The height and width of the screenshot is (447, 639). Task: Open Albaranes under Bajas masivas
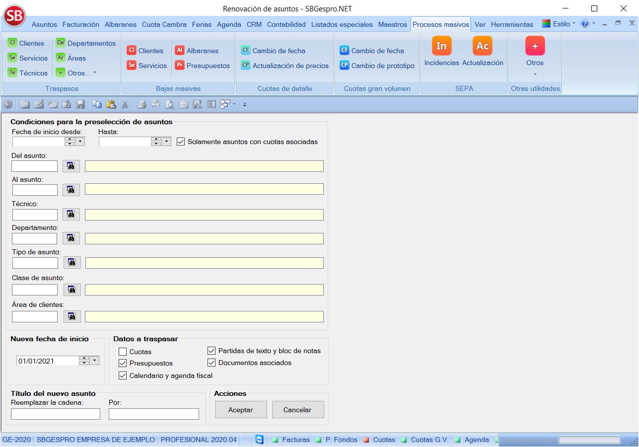coord(197,51)
